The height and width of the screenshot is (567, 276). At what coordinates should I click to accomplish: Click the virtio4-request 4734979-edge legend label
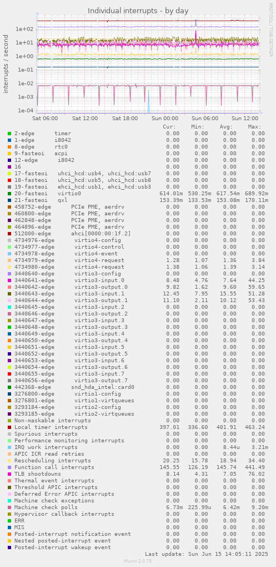pos(69,260)
